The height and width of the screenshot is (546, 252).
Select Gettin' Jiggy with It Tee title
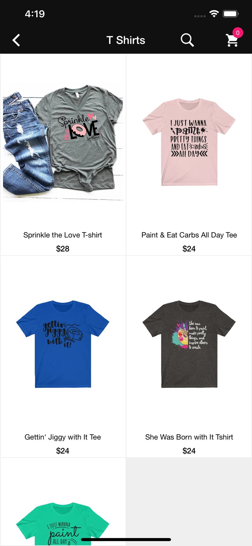63,437
